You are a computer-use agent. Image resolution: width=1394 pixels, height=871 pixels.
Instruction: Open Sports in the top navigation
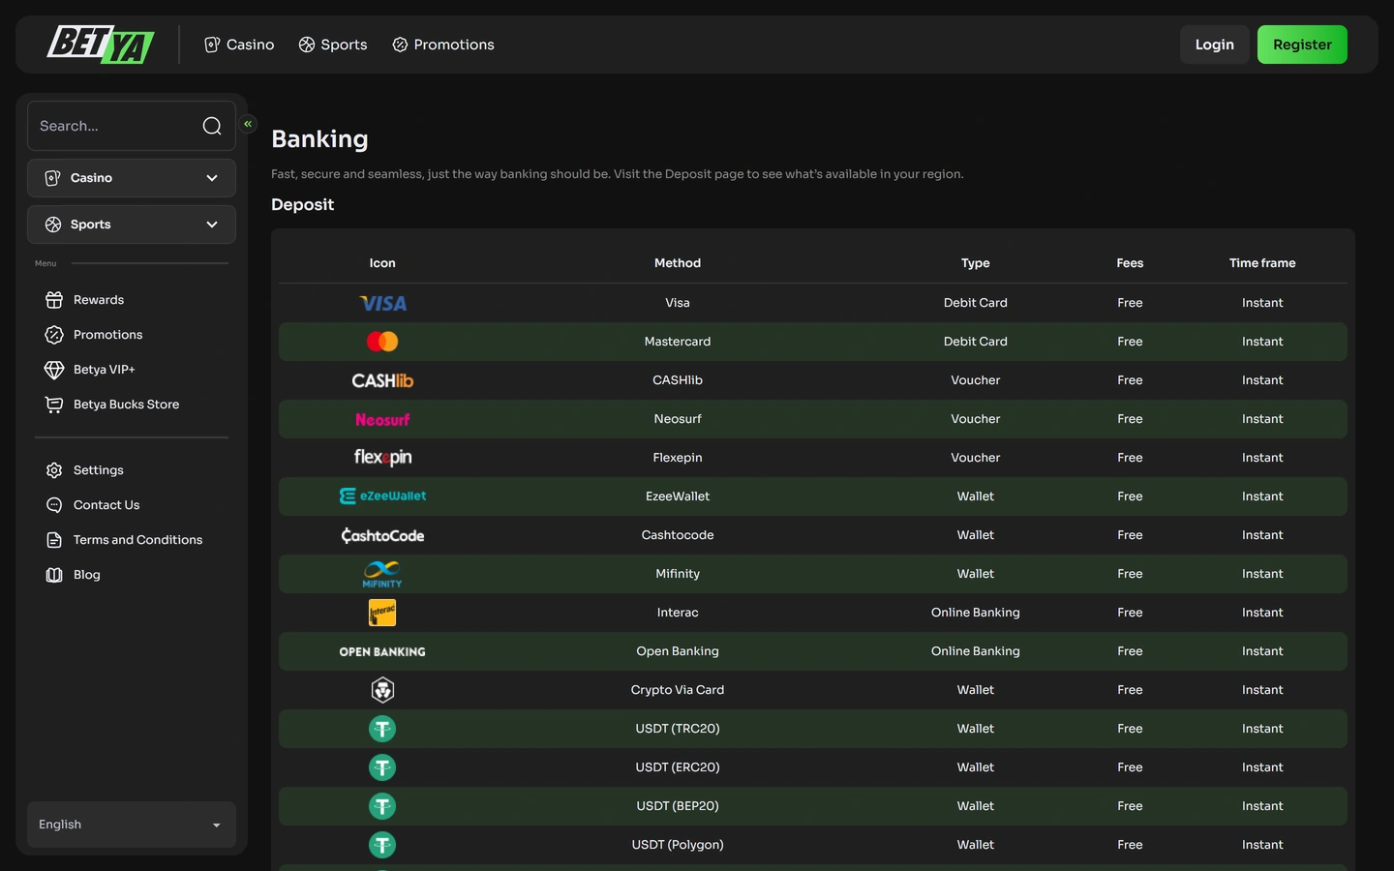(x=333, y=45)
